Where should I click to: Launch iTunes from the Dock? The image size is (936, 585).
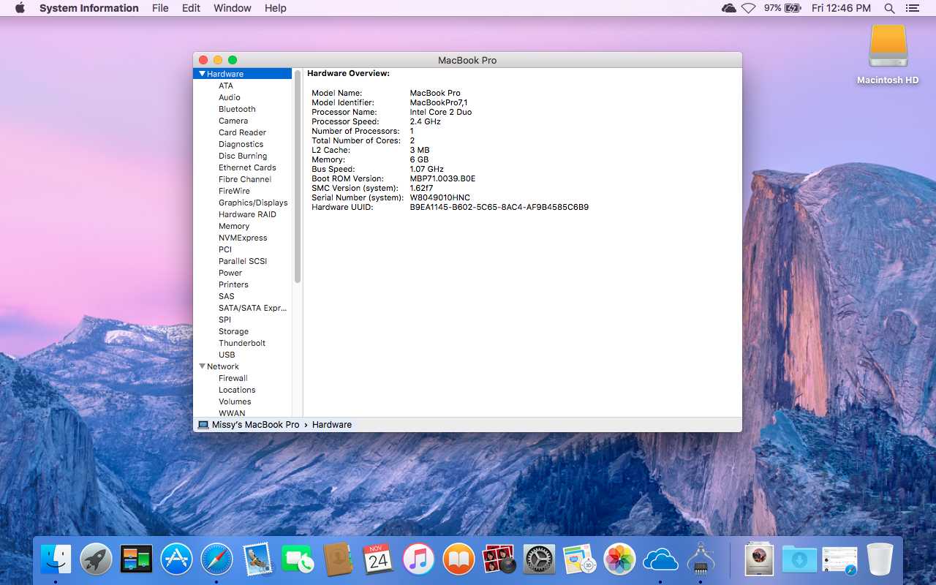[418, 559]
